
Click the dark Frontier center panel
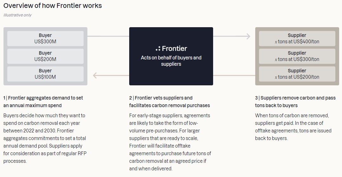[171, 56]
